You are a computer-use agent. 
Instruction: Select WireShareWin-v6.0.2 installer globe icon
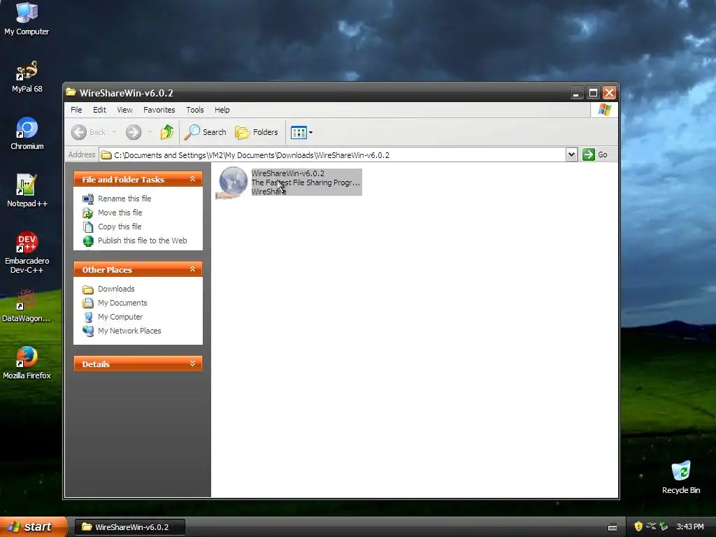[x=232, y=182]
